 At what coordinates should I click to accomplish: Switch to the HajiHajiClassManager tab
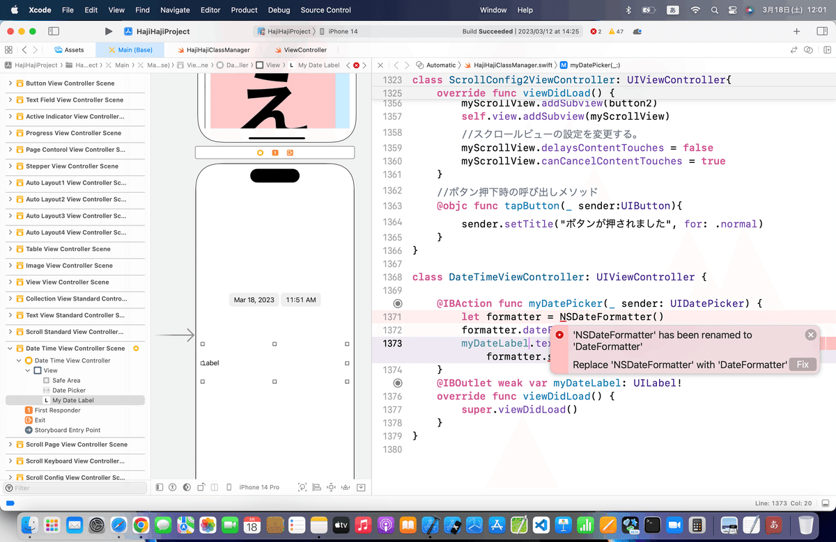[x=213, y=50]
